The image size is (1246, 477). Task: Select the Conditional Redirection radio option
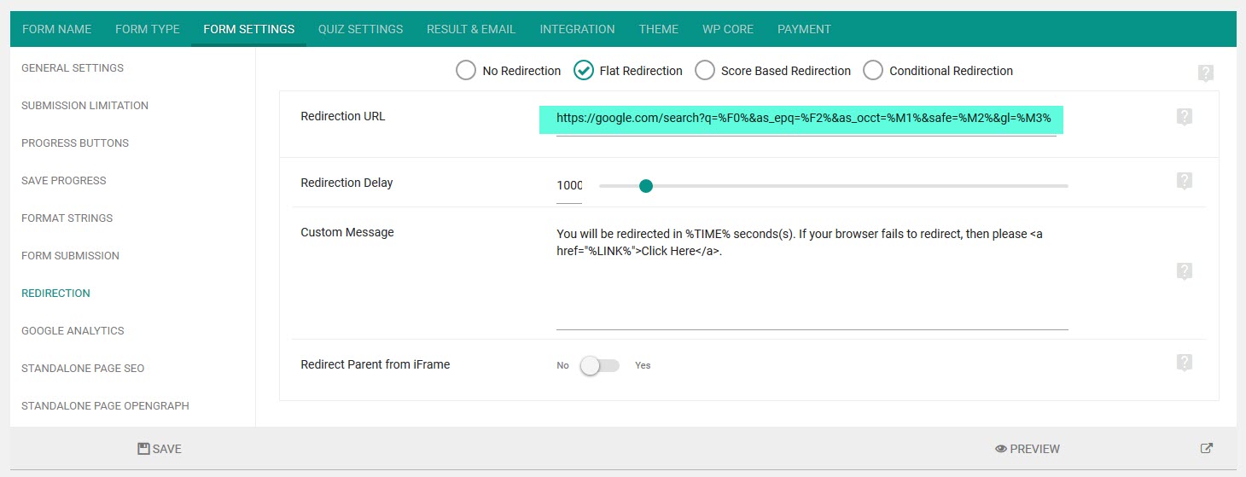coord(872,70)
